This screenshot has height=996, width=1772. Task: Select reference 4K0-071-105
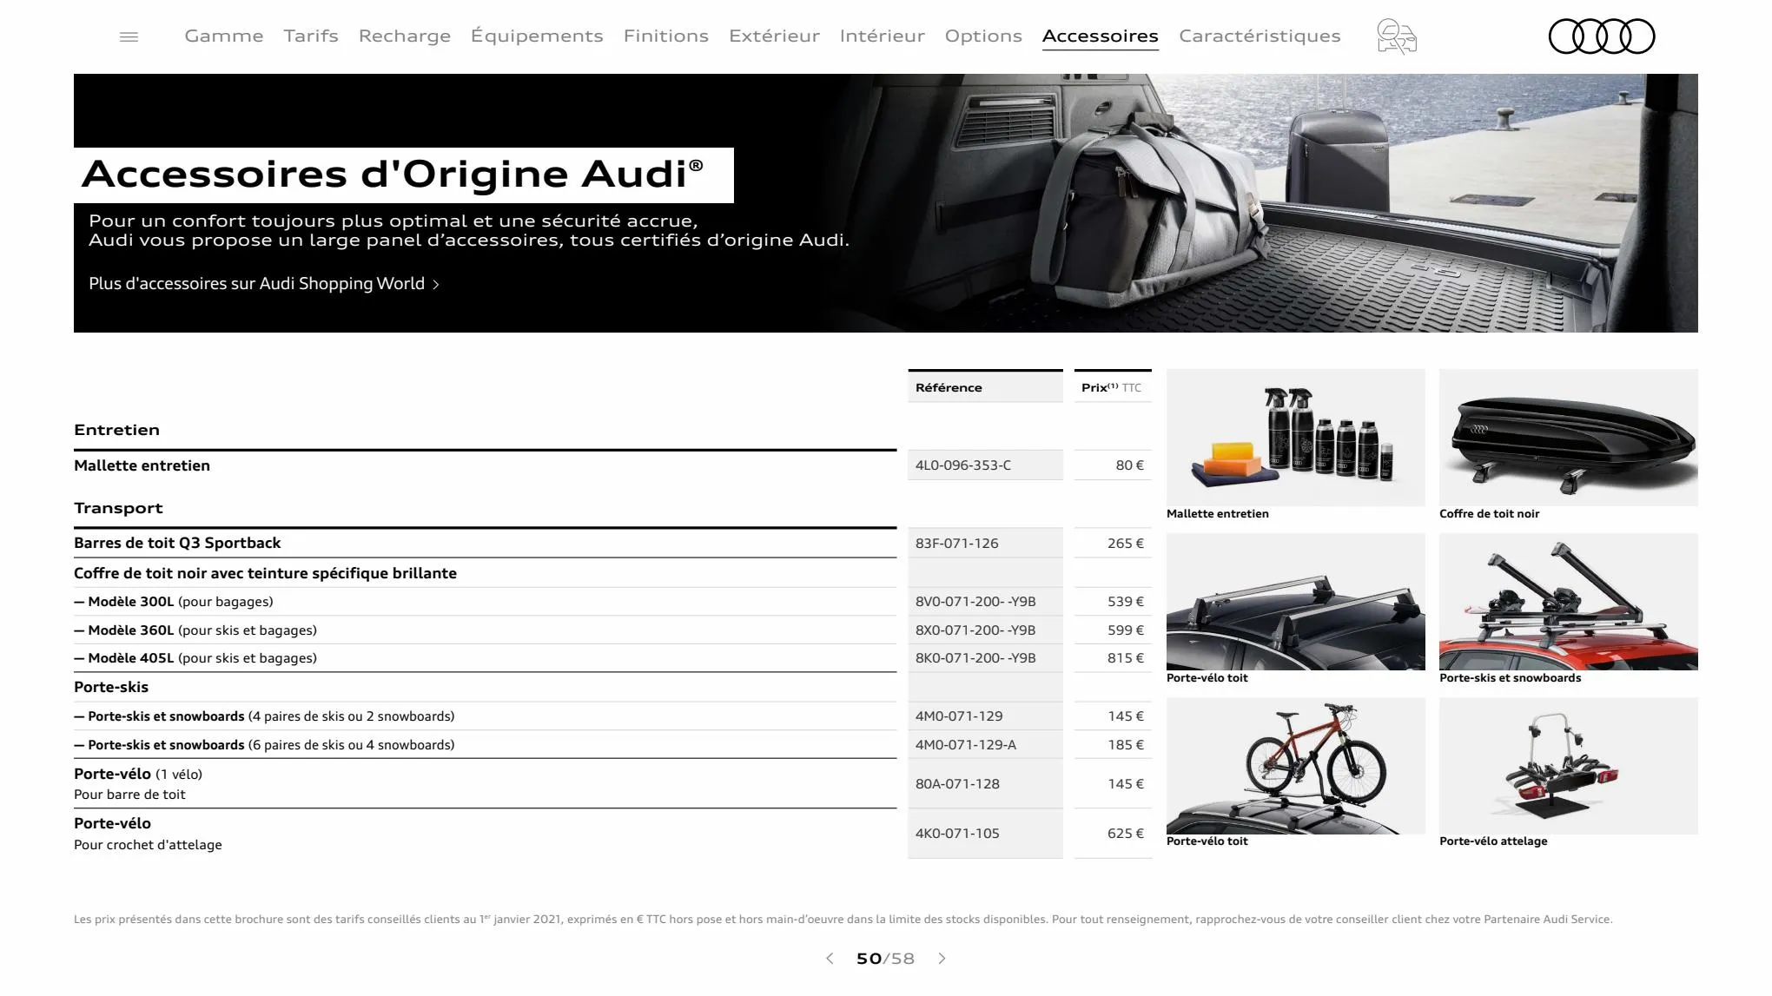(x=957, y=834)
